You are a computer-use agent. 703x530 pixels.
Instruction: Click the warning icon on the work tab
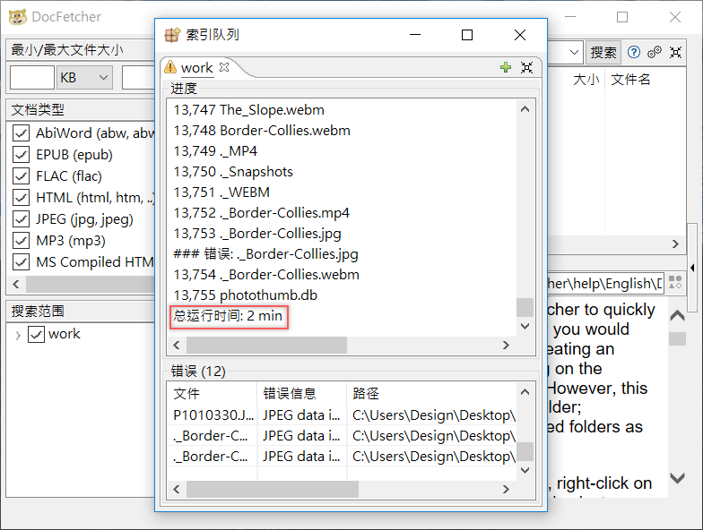coord(170,67)
